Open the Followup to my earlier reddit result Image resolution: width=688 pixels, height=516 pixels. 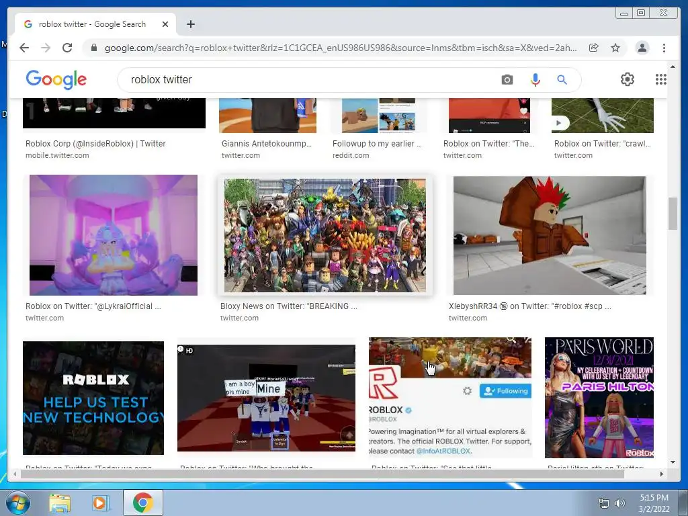click(377, 144)
